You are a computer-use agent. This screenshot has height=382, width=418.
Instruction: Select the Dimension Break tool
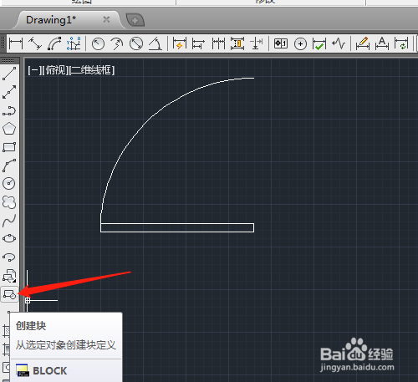257,43
